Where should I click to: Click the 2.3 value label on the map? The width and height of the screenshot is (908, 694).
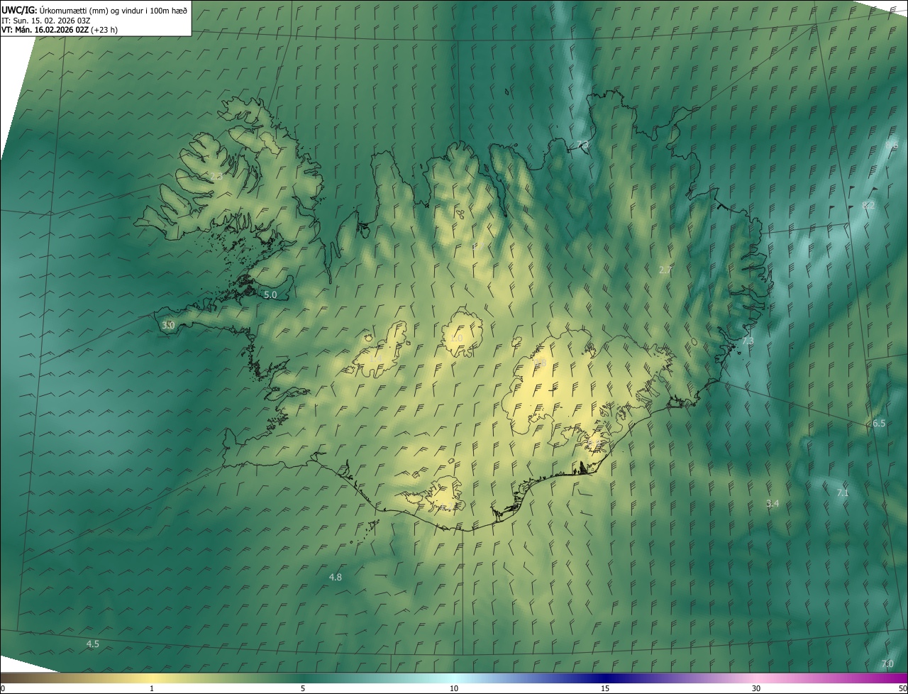point(216,176)
